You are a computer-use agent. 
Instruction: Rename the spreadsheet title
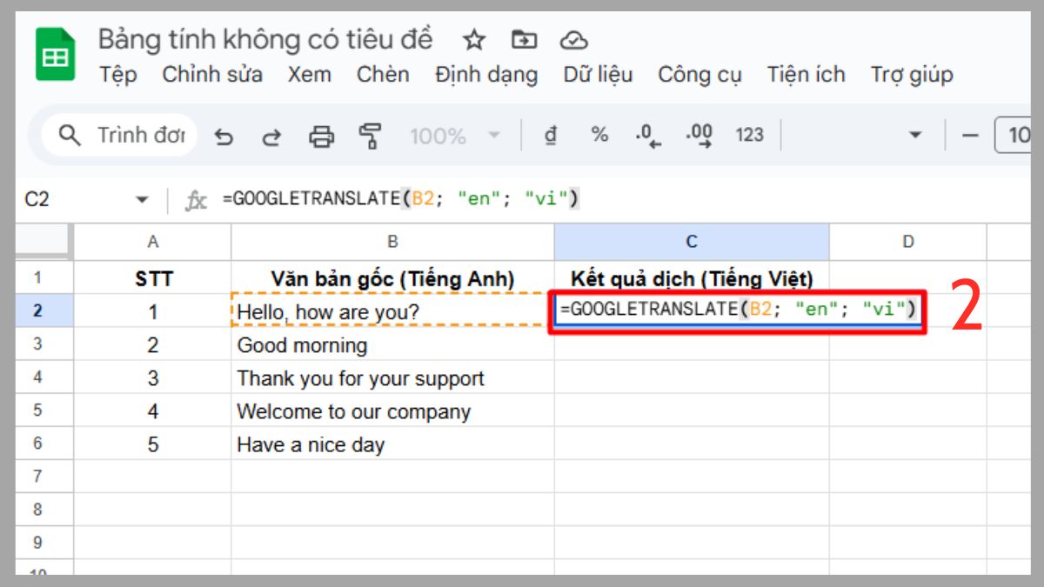click(261, 38)
